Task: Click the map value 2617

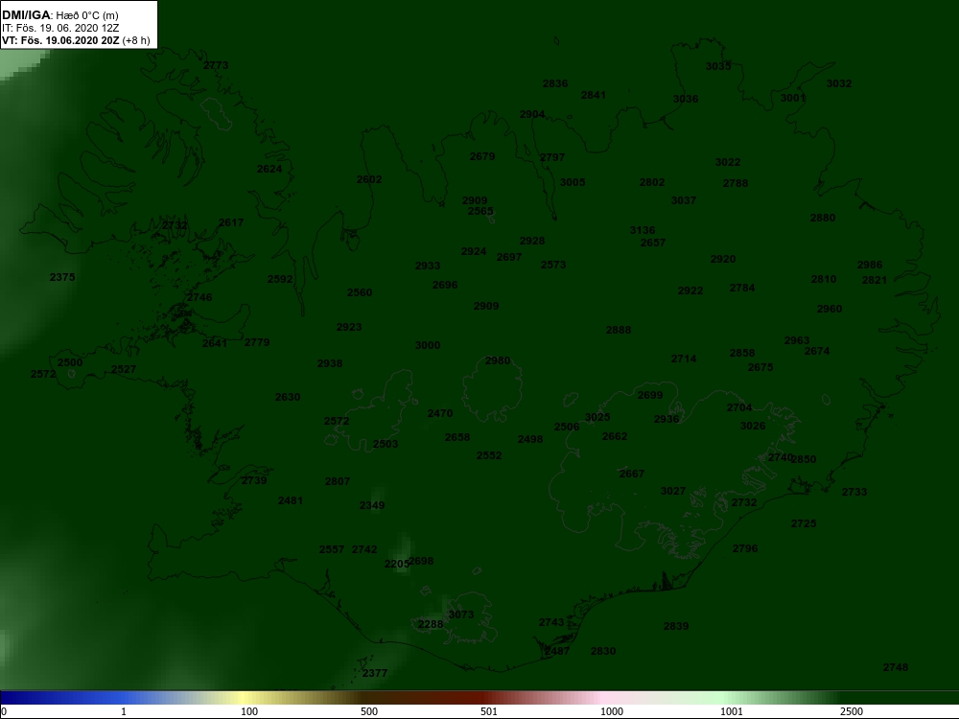Action: (231, 223)
